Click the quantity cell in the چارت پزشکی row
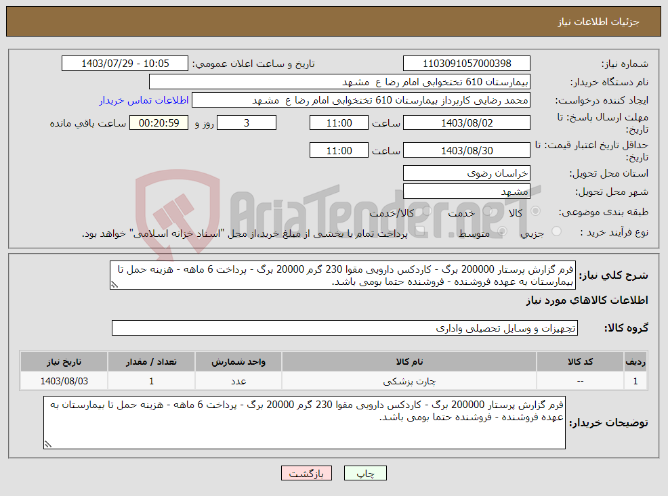The width and height of the screenshot is (668, 496). [151, 381]
